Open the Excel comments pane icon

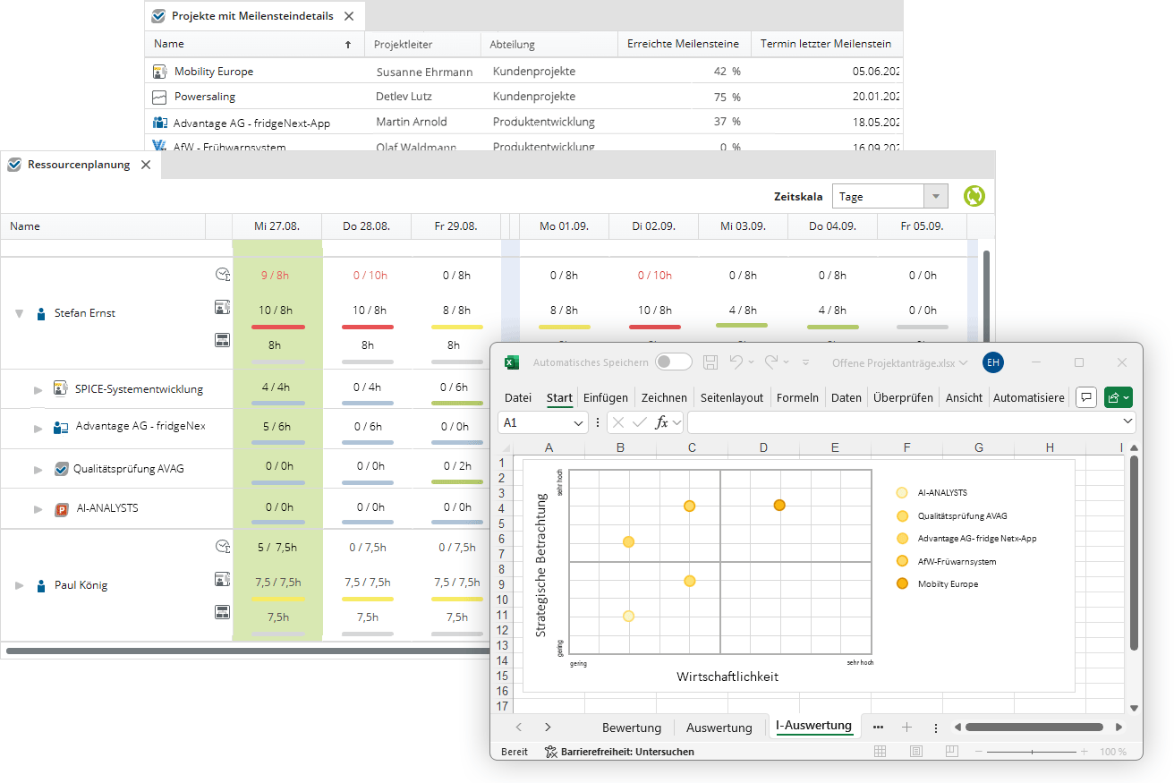coord(1085,397)
